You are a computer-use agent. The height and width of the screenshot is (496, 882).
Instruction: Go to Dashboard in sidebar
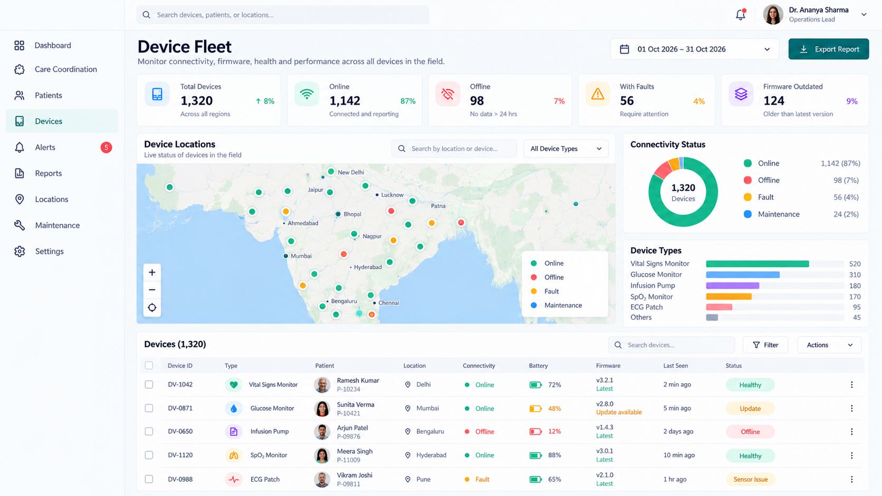[62, 45]
